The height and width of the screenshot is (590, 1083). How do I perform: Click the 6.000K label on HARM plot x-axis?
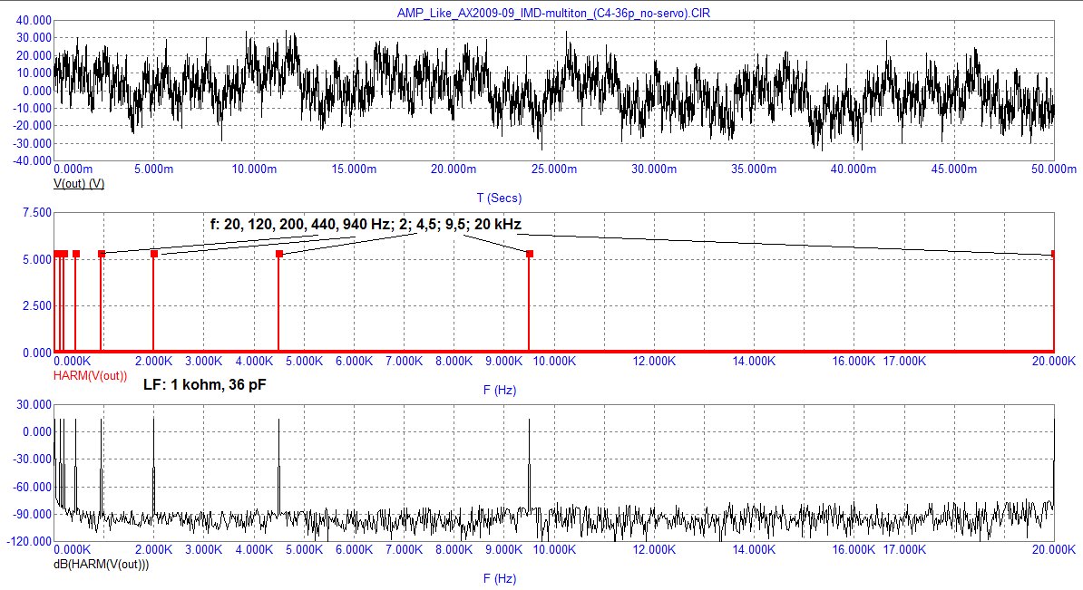pos(355,361)
